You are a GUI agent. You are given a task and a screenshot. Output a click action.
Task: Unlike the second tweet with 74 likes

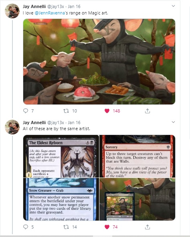[107, 227]
